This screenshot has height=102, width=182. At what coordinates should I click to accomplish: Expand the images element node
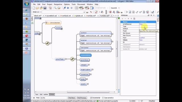tap(89, 65)
